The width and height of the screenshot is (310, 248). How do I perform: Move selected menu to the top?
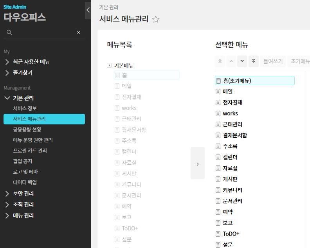pyautogui.click(x=220, y=61)
